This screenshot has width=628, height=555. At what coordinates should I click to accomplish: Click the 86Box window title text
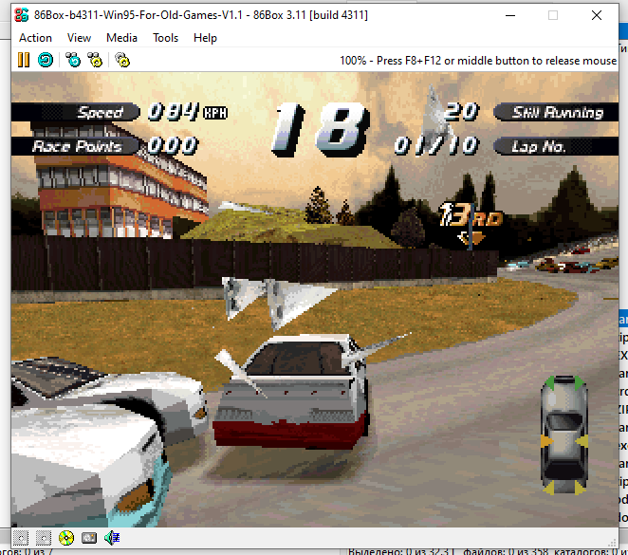pyautogui.click(x=201, y=15)
